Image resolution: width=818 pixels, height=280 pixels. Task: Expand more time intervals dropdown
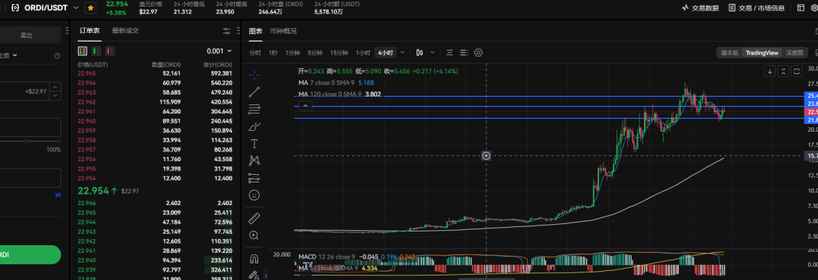pyautogui.click(x=402, y=53)
